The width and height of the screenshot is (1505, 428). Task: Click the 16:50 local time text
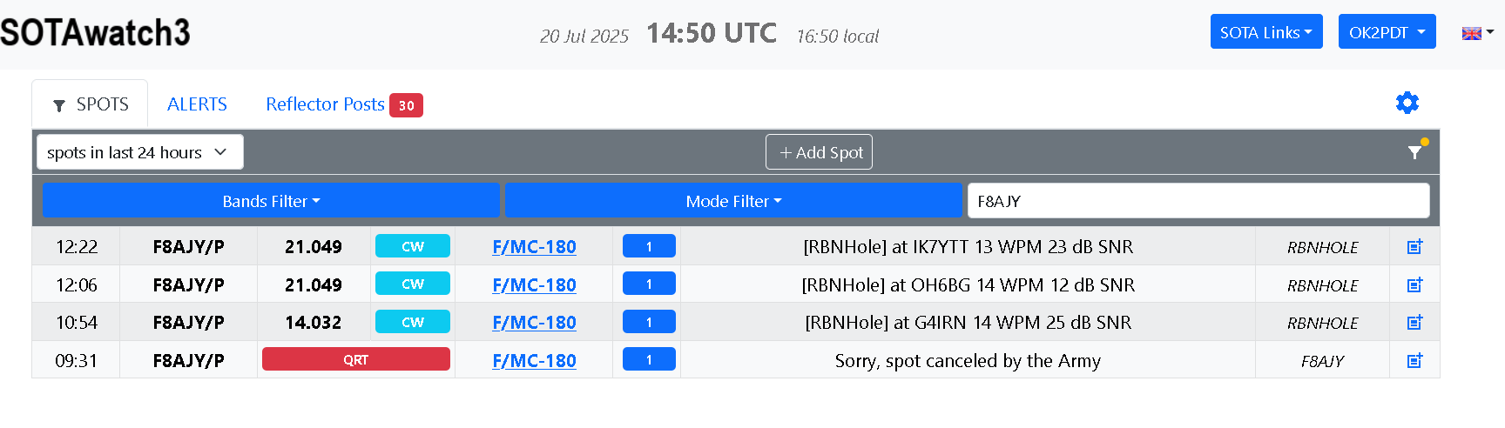click(x=837, y=36)
